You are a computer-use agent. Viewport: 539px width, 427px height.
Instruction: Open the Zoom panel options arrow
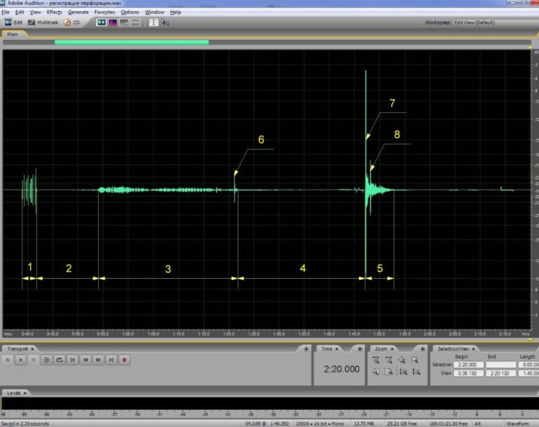click(422, 349)
